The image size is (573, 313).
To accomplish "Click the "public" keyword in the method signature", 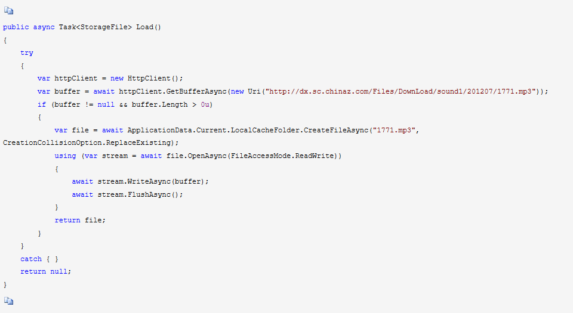I will 16,27.
